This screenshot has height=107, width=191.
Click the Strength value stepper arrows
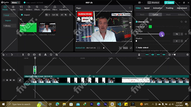click(x=182, y=34)
